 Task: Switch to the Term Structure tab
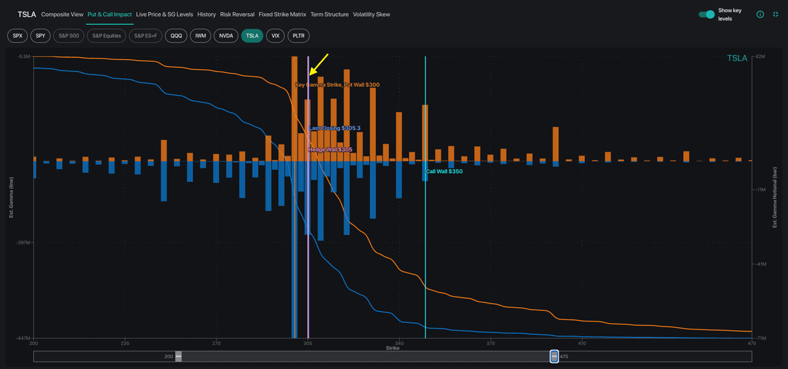coord(330,14)
